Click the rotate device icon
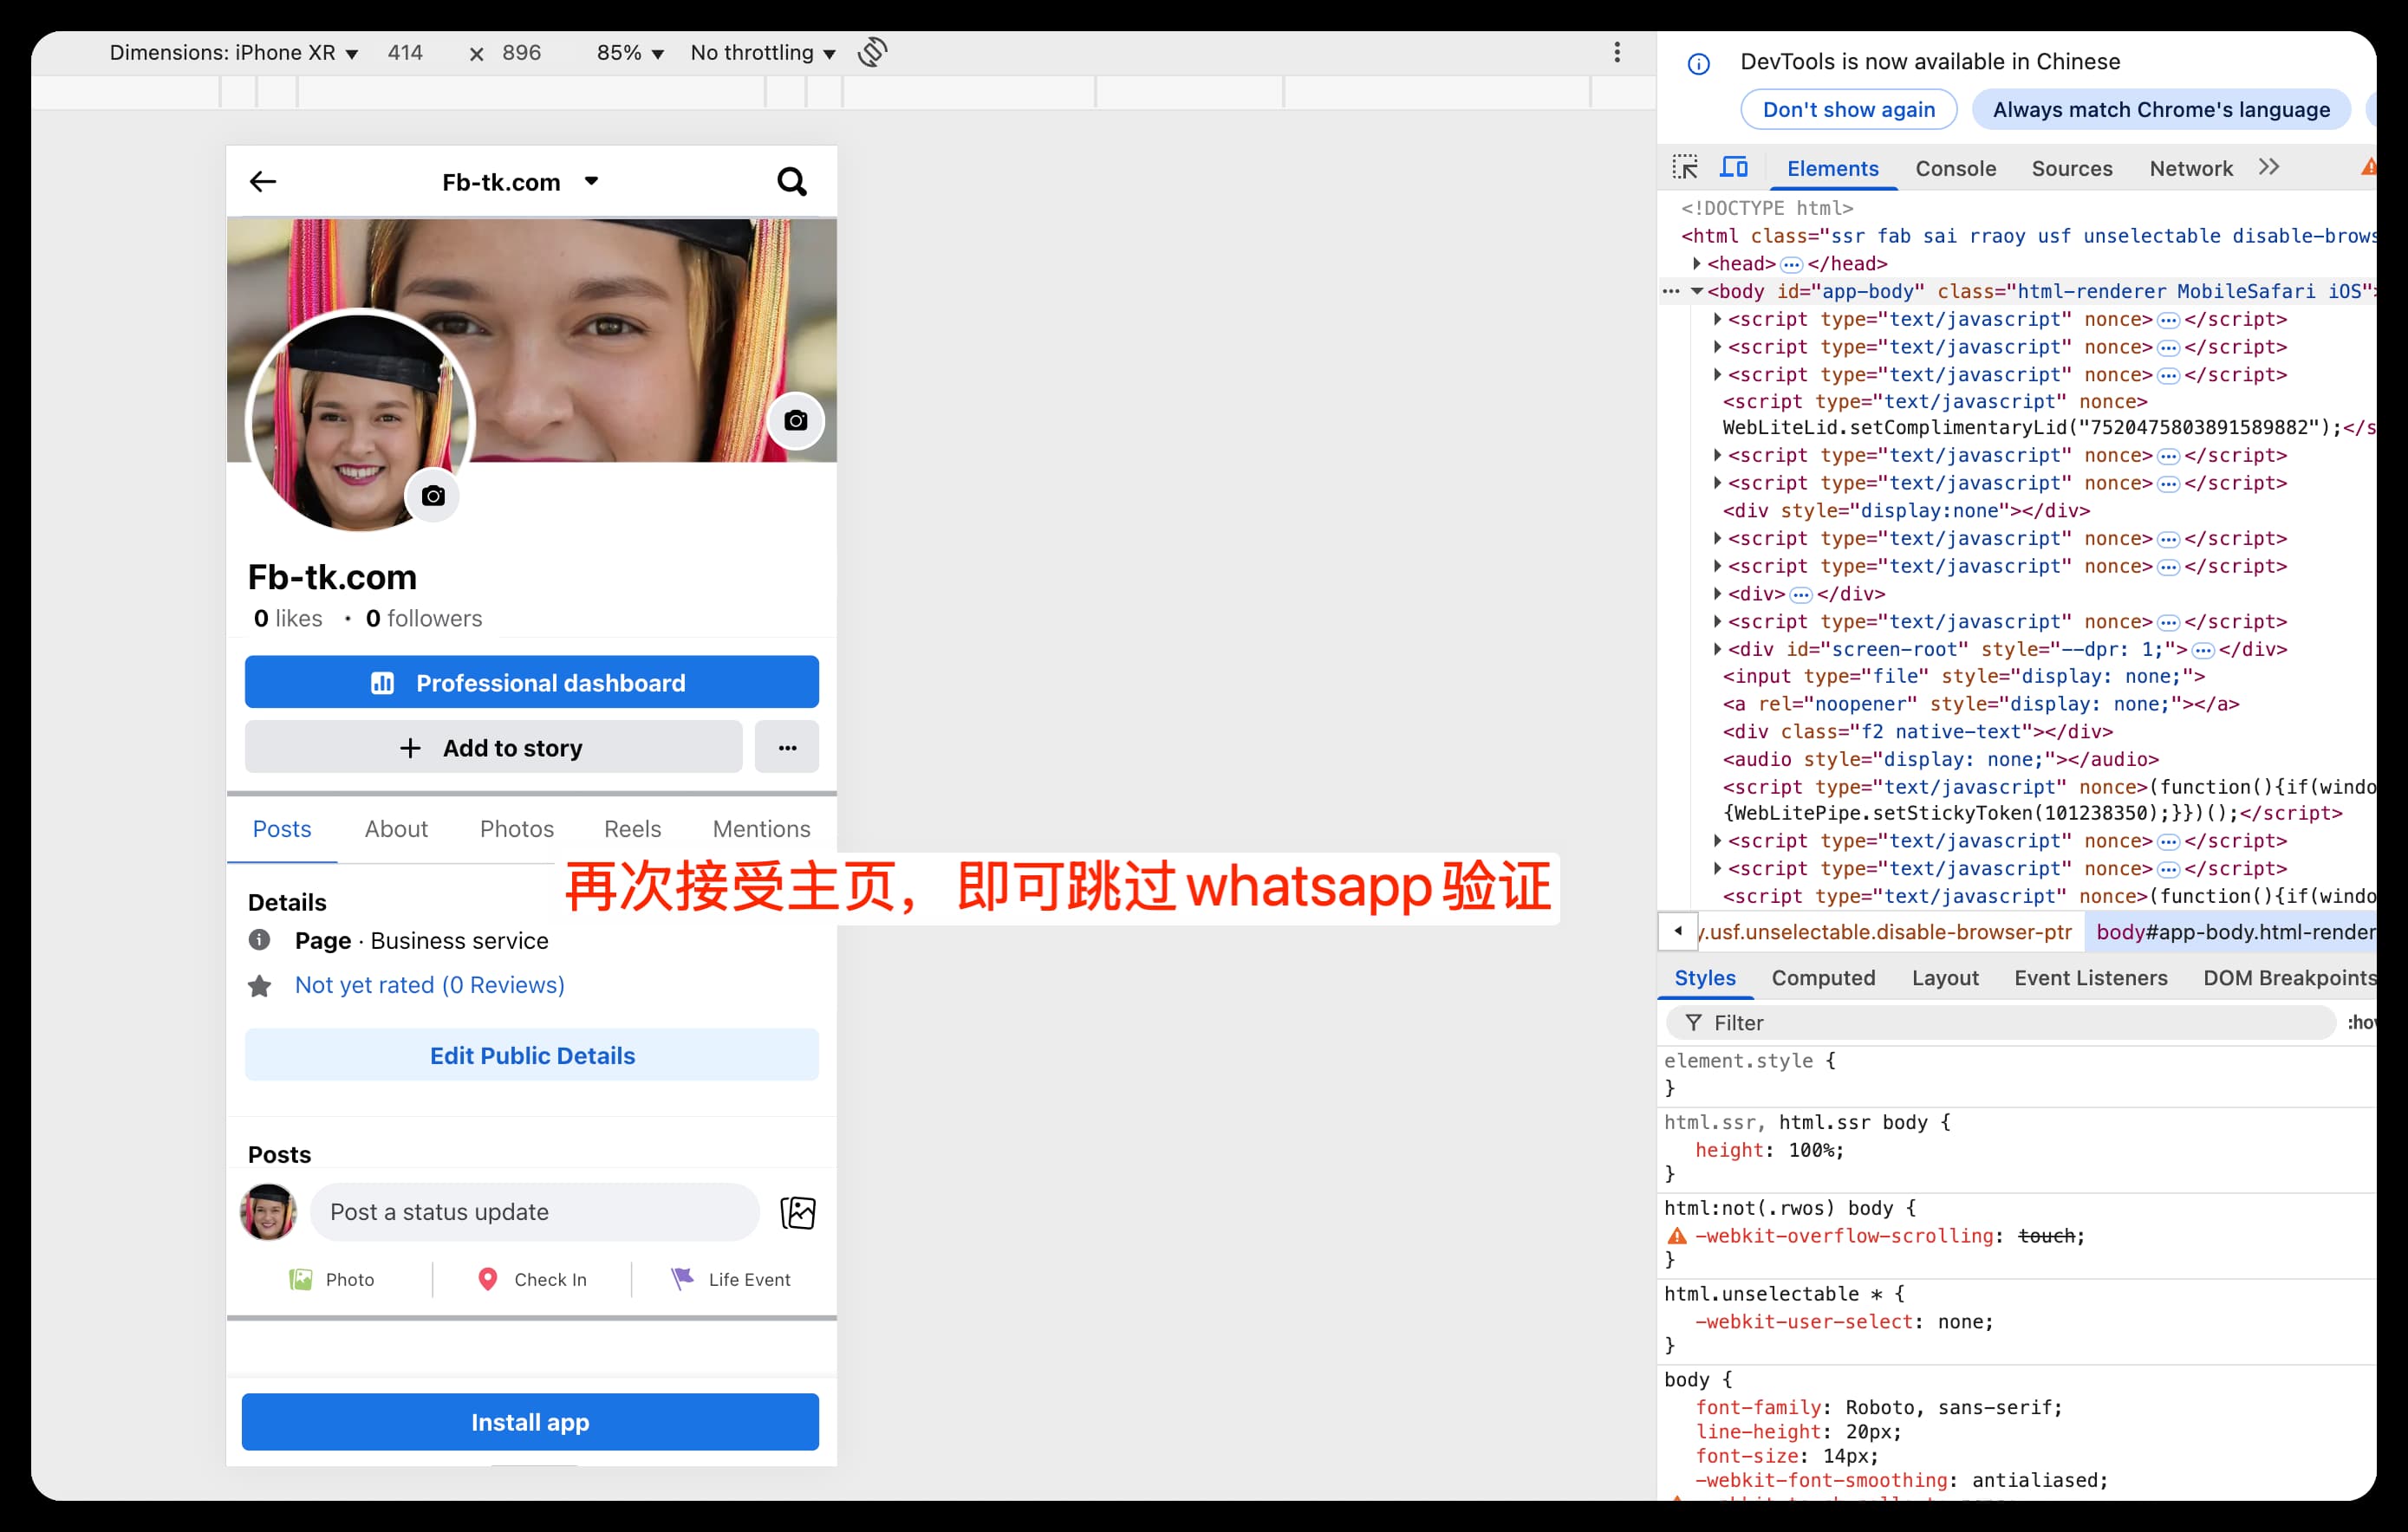Viewport: 2408px width, 1532px height. click(873, 53)
